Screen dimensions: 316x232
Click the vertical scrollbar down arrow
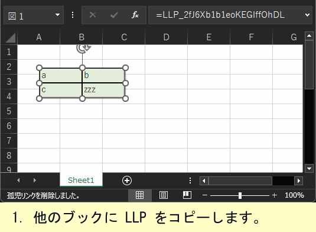click(309, 168)
